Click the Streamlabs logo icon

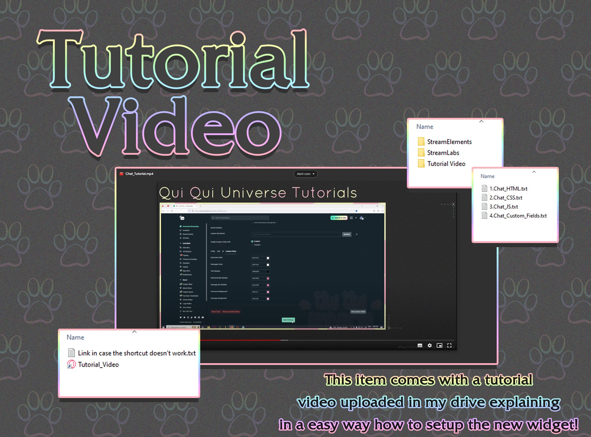(182, 218)
